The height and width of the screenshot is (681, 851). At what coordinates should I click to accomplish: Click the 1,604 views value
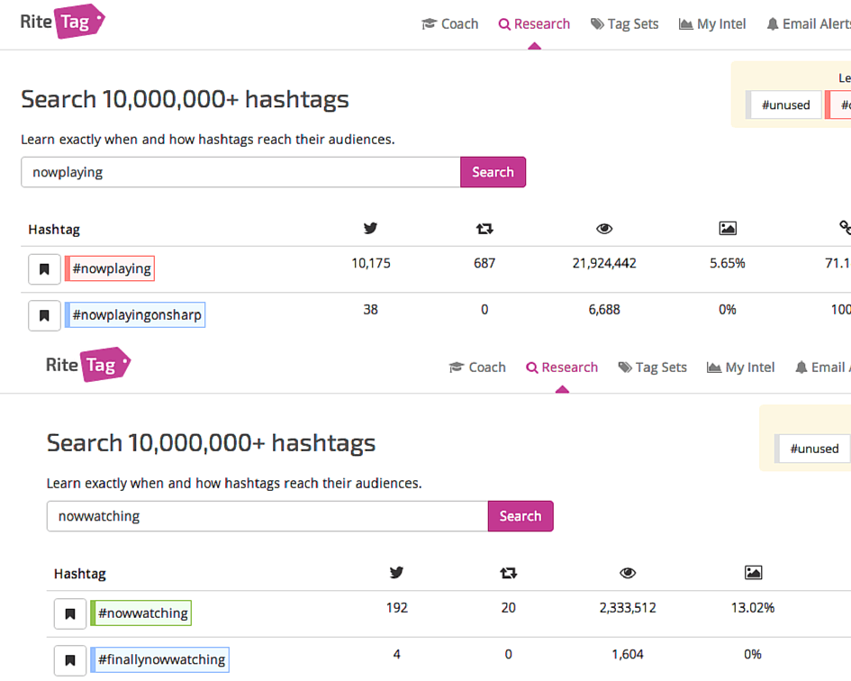[628, 654]
